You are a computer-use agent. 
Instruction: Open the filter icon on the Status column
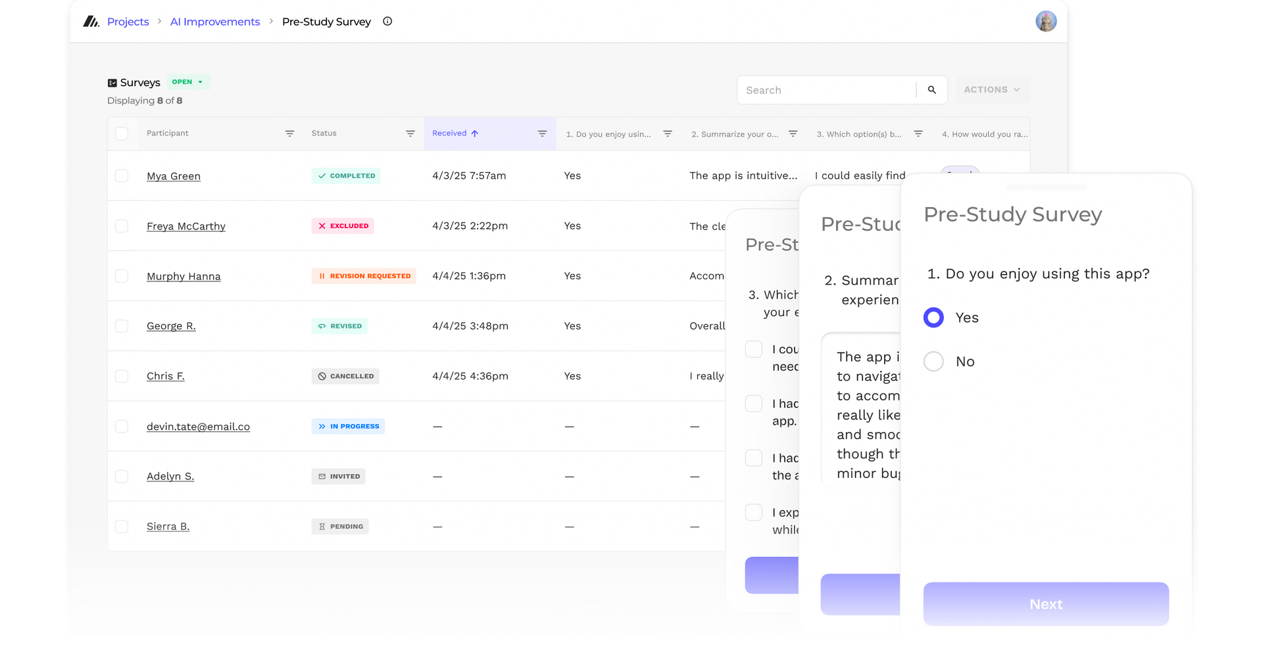(410, 133)
